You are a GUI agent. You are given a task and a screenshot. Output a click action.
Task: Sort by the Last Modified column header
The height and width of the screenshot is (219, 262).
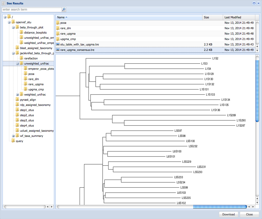[x=239, y=17]
